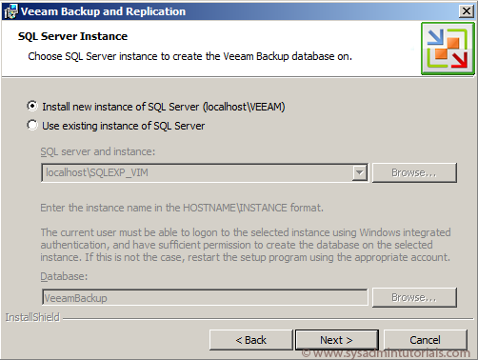Image resolution: width=478 pixels, height=360 pixels.
Task: Click the VeeamBackup database field
Action: [x=205, y=298]
